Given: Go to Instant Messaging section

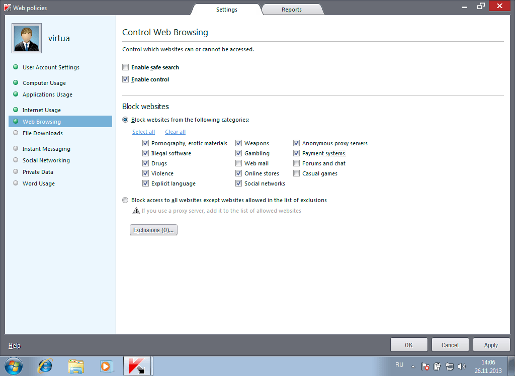Looking at the screenshot, I should (x=46, y=149).
